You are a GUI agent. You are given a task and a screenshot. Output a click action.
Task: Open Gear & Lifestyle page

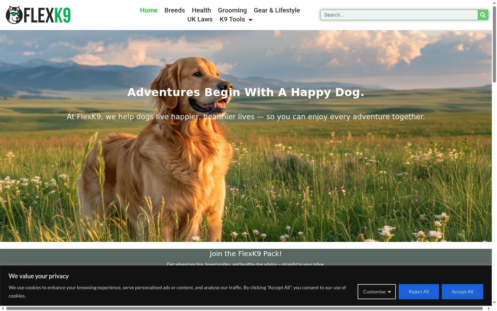click(277, 10)
